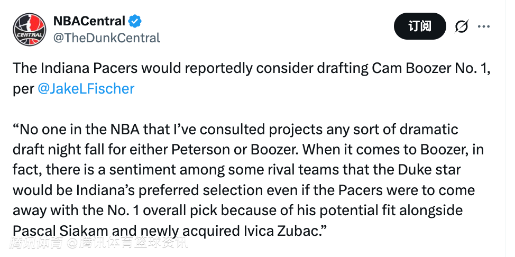Click the word "per" before the mention
The height and width of the screenshot is (257, 515).
pyautogui.click(x=23, y=88)
